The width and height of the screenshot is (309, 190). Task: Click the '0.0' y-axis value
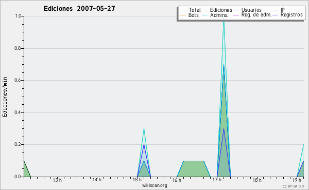pyautogui.click(x=18, y=177)
